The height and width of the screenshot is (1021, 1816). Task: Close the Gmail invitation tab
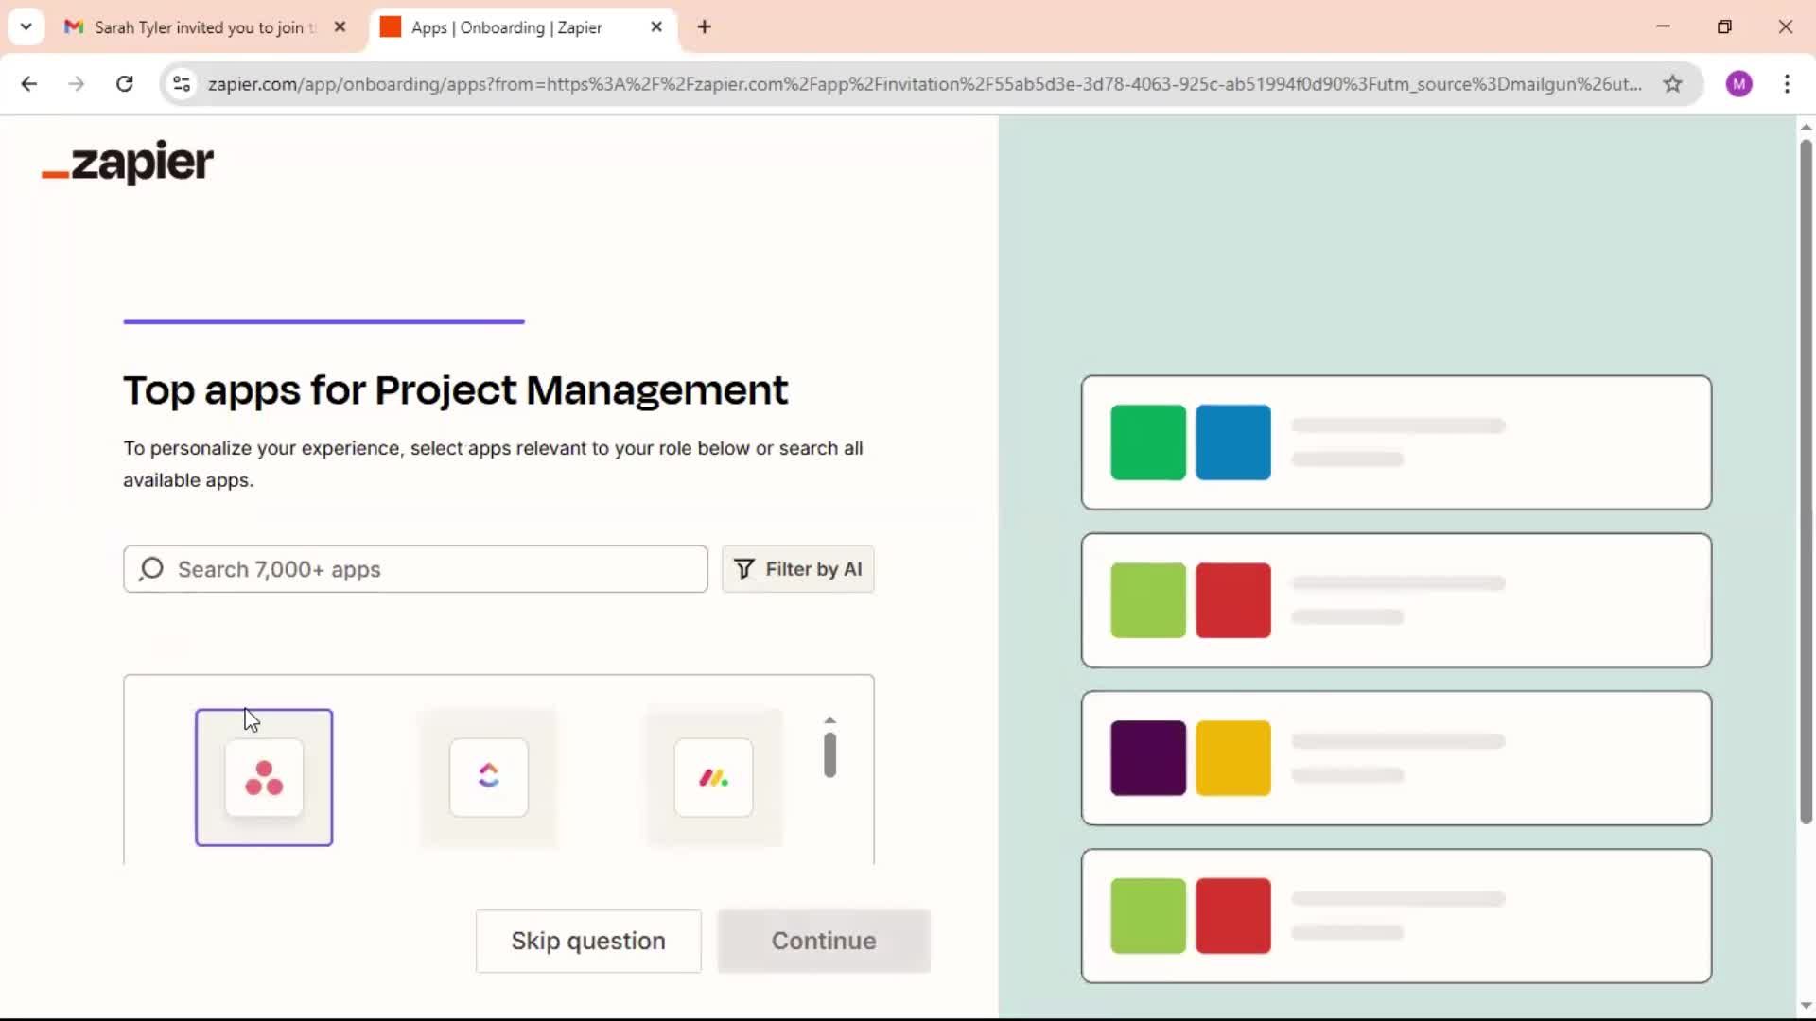pyautogui.click(x=340, y=26)
